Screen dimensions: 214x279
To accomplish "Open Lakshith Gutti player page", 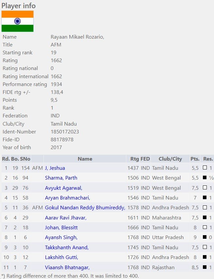I will click(62, 257).
